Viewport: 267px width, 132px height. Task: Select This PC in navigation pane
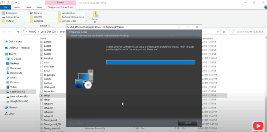point(10,54)
